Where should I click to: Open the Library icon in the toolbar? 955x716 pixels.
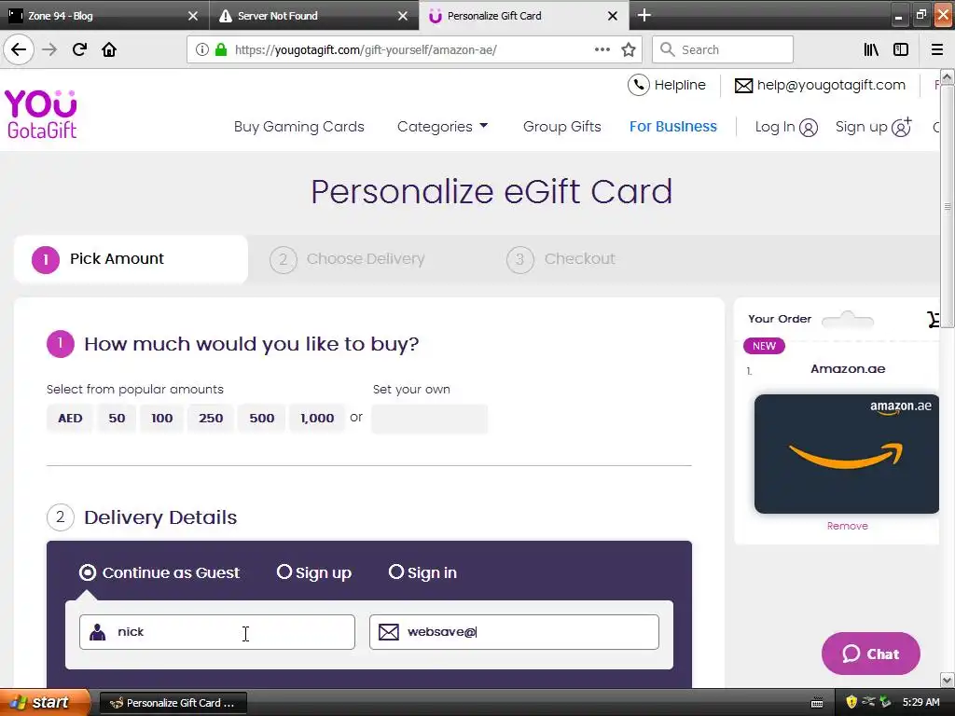871,50
